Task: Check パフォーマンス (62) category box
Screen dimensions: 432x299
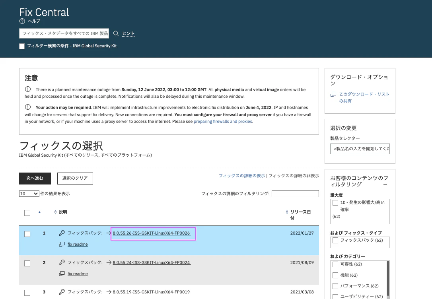Action: (335, 286)
